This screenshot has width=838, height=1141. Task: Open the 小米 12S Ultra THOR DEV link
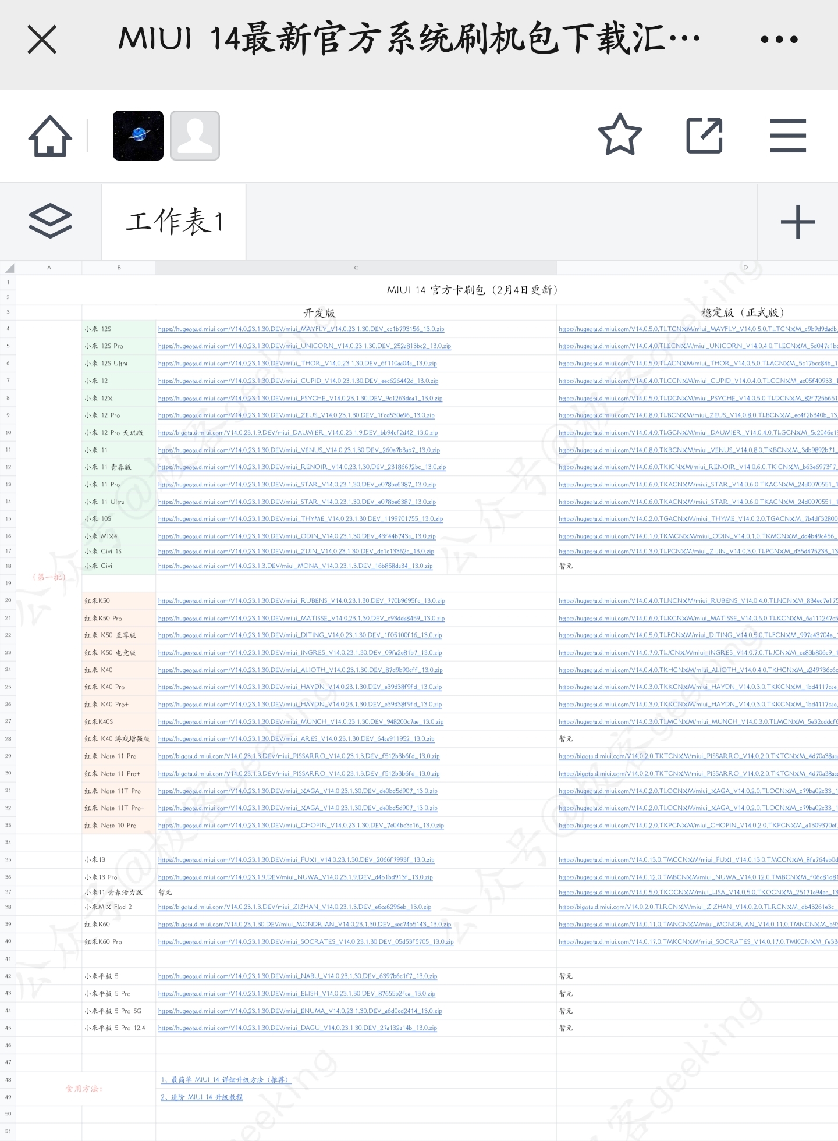[297, 364]
